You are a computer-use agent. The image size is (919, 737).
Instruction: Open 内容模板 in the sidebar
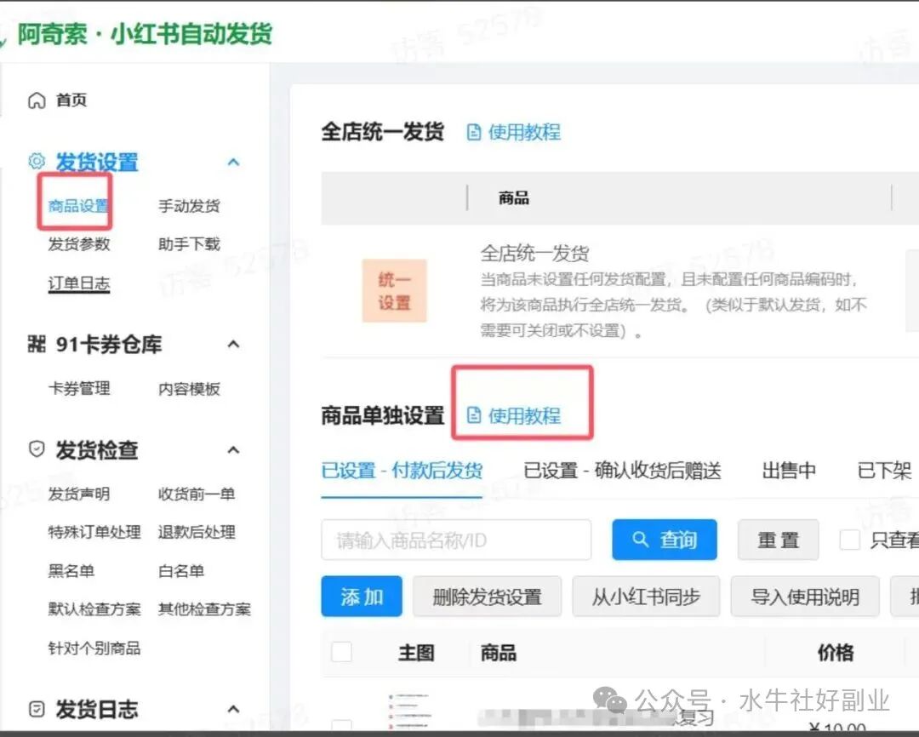coord(189,389)
